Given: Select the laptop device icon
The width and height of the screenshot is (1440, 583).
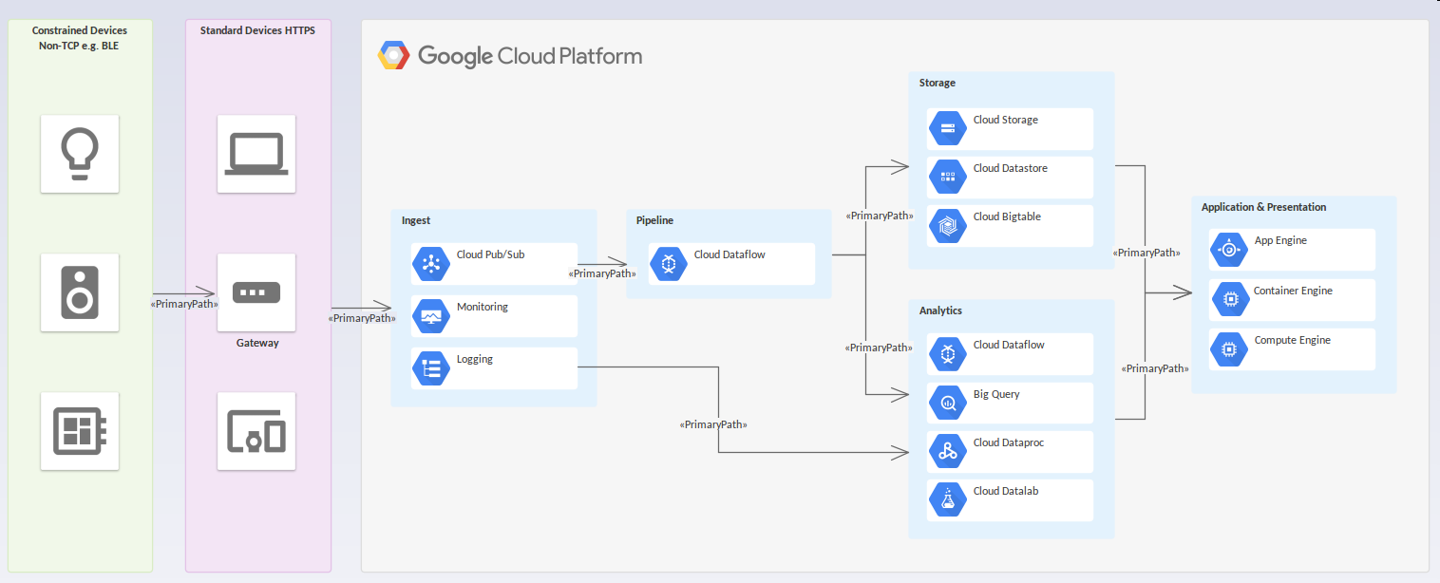Looking at the screenshot, I should point(256,154).
